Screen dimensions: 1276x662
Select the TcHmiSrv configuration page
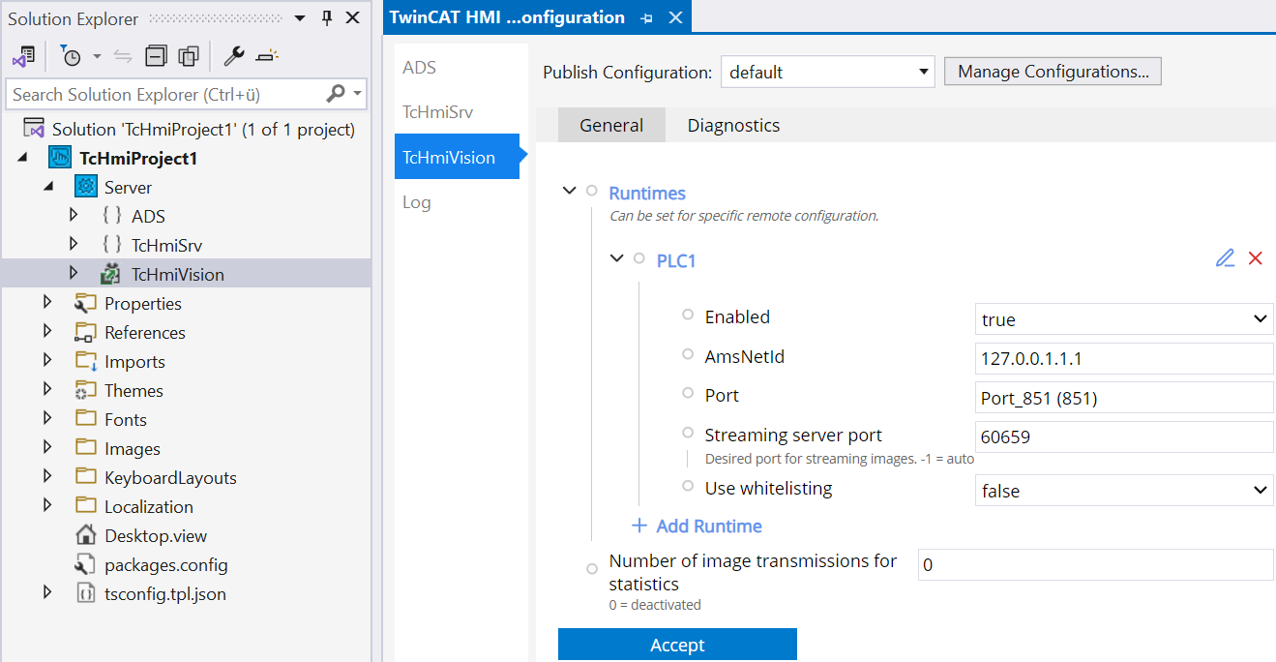point(437,112)
